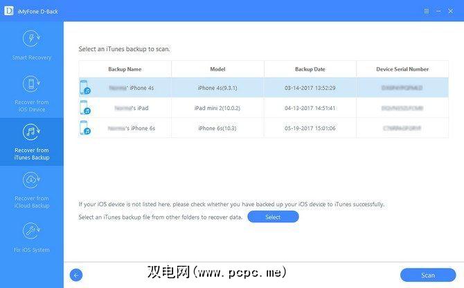Open the hamburger menu in title bar
The image size is (464, 288).
pyautogui.click(x=427, y=11)
